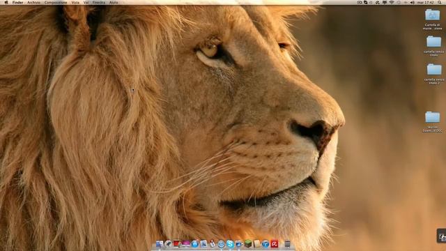
Task: Launch Minecraft grass block icon in Dock
Action: pyautogui.click(x=248, y=244)
